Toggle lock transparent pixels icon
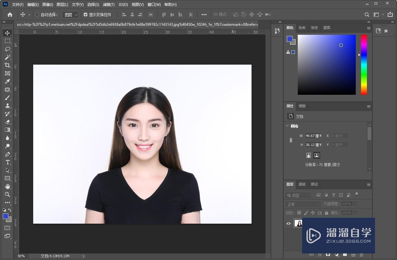 (x=299, y=213)
